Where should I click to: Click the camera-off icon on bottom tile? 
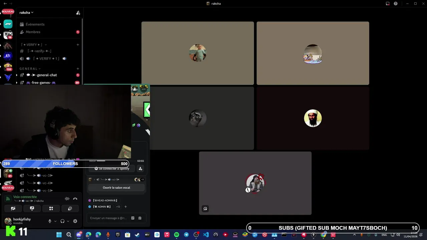(205, 209)
